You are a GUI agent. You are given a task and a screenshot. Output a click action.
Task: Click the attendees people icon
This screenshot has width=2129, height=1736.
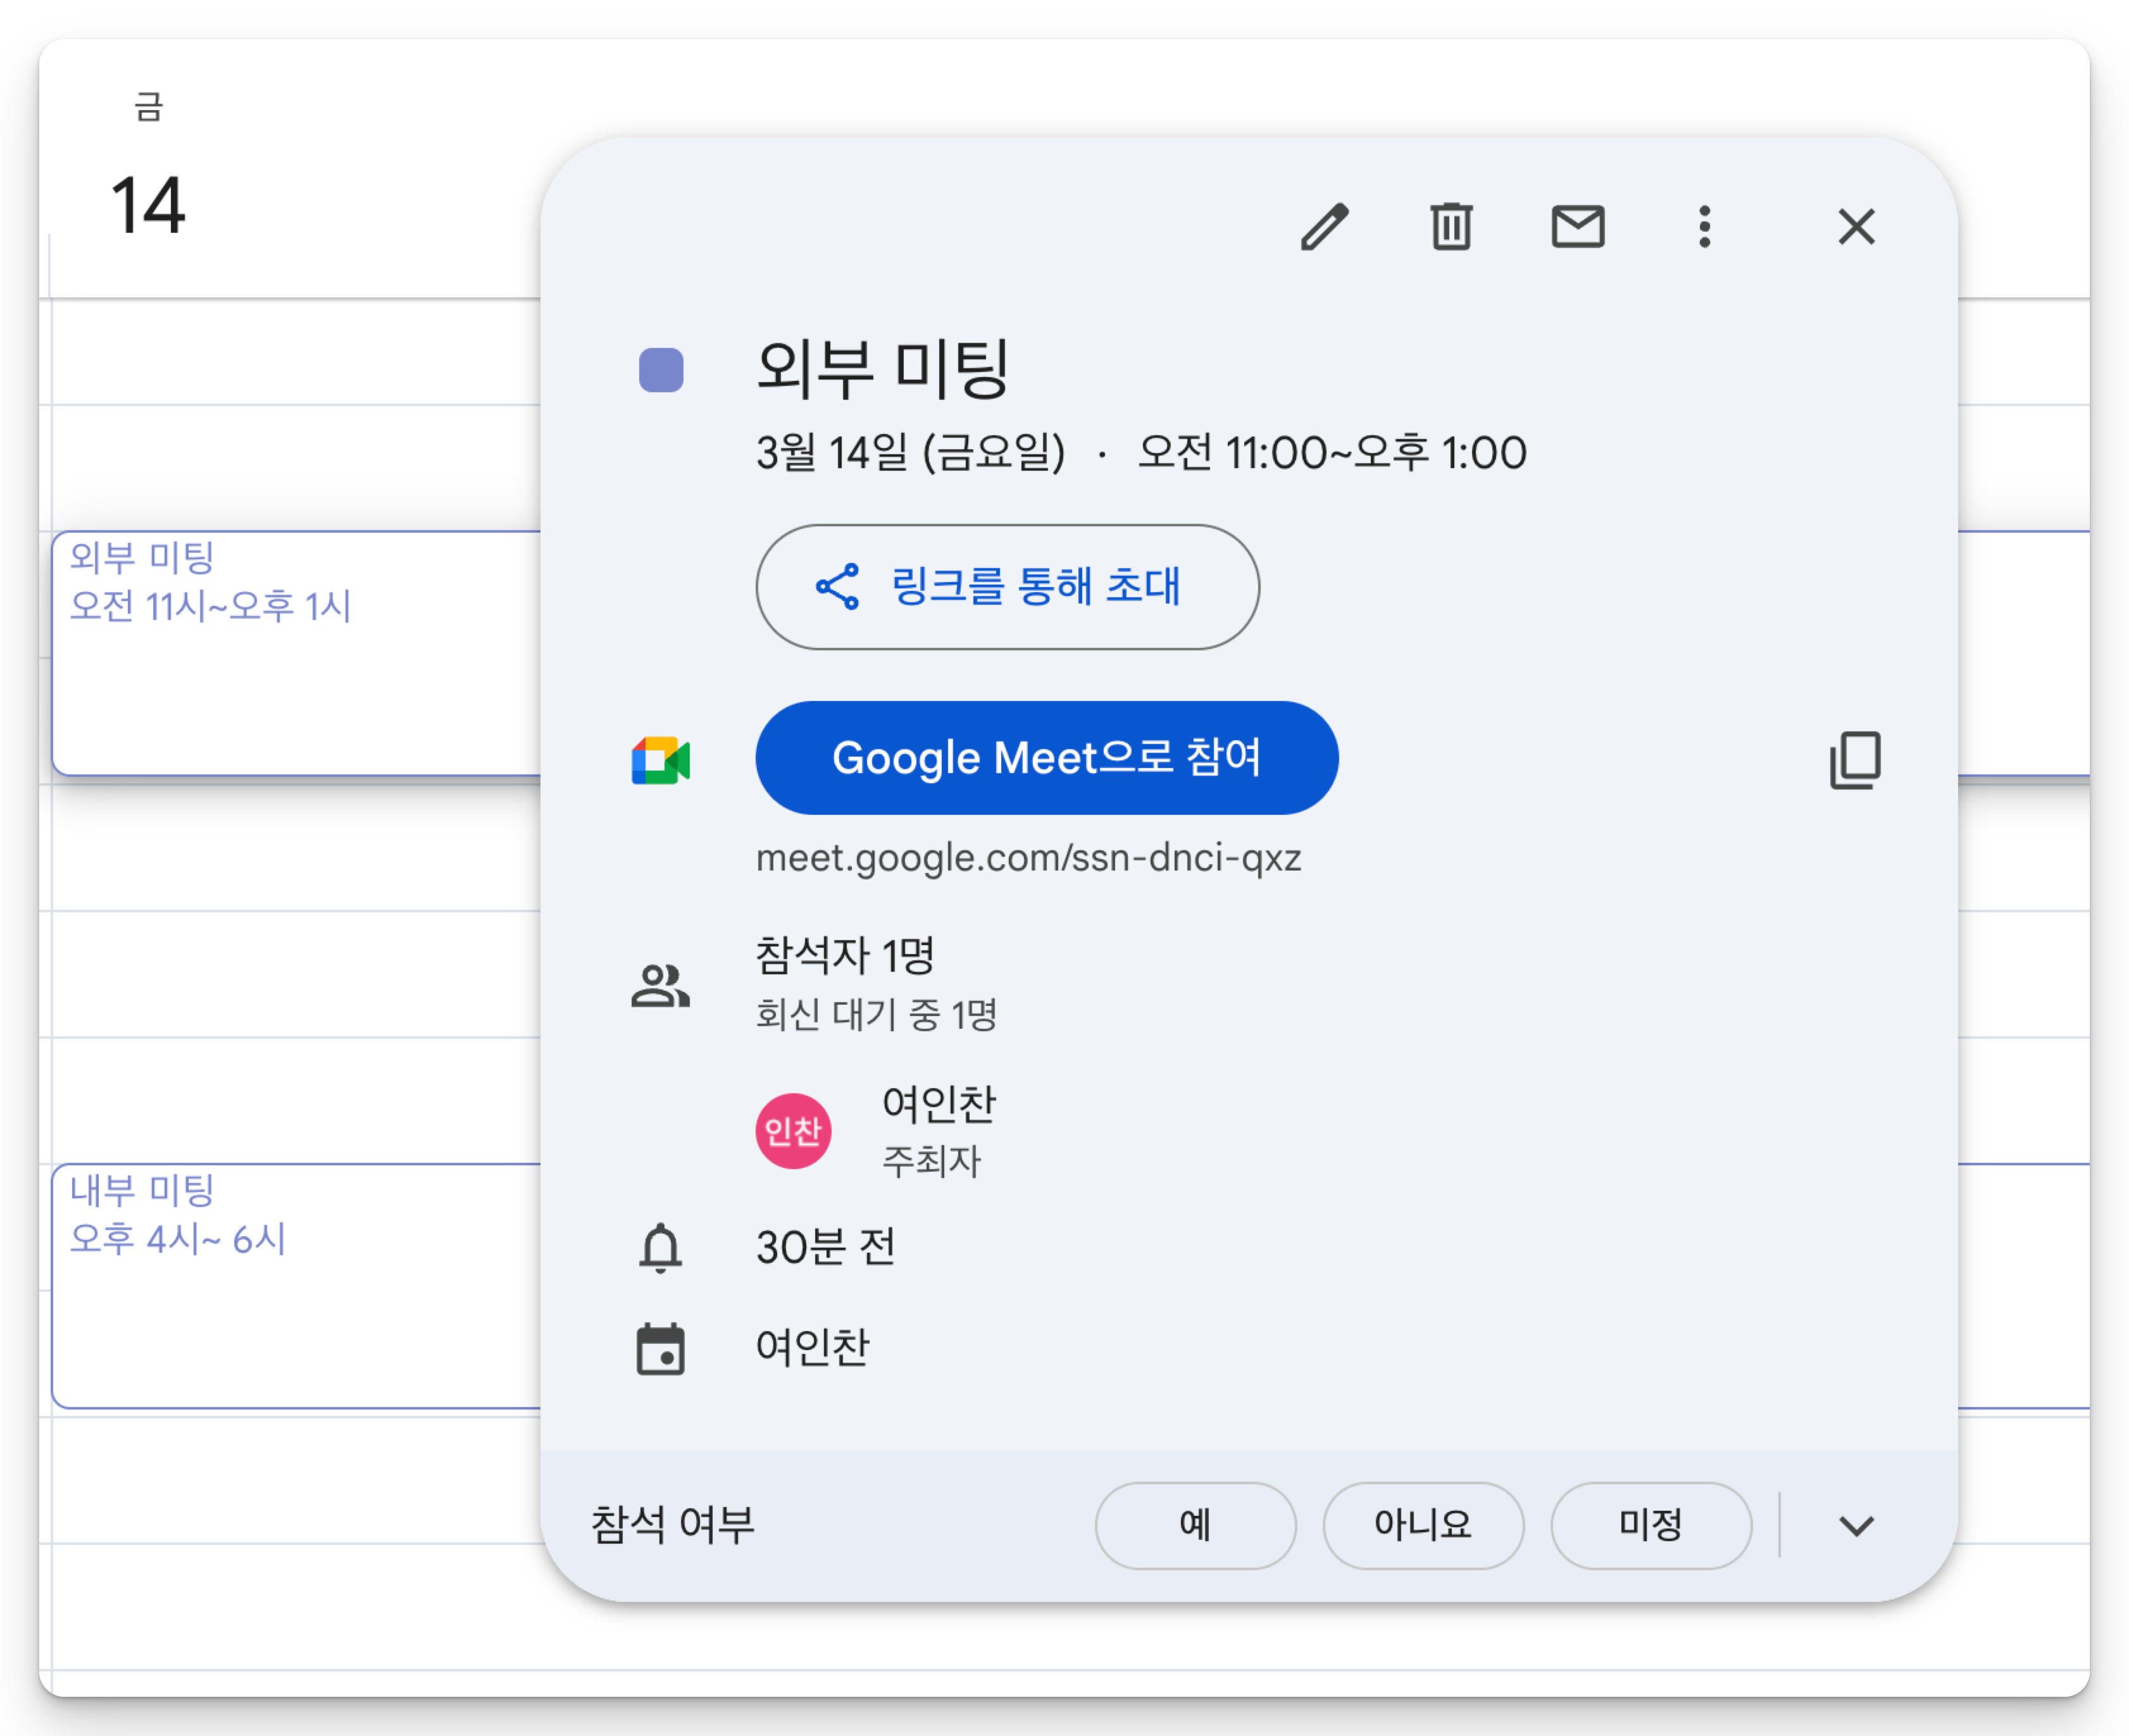[x=660, y=986]
